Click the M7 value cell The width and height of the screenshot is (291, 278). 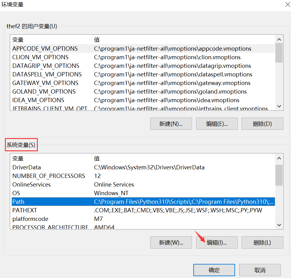(98, 219)
